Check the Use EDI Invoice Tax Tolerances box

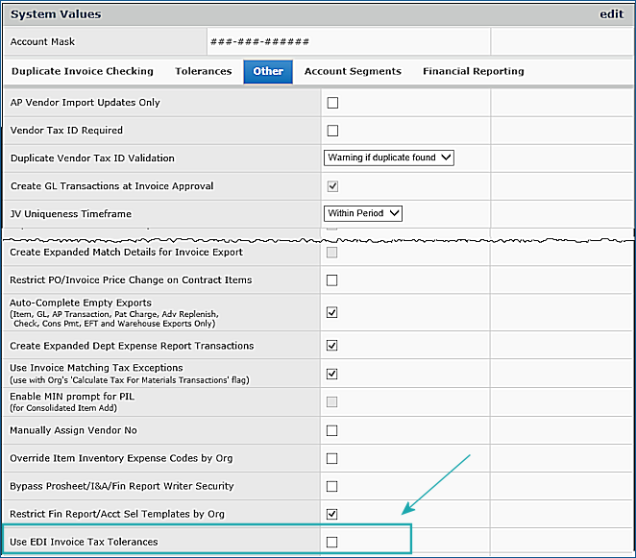click(x=332, y=542)
